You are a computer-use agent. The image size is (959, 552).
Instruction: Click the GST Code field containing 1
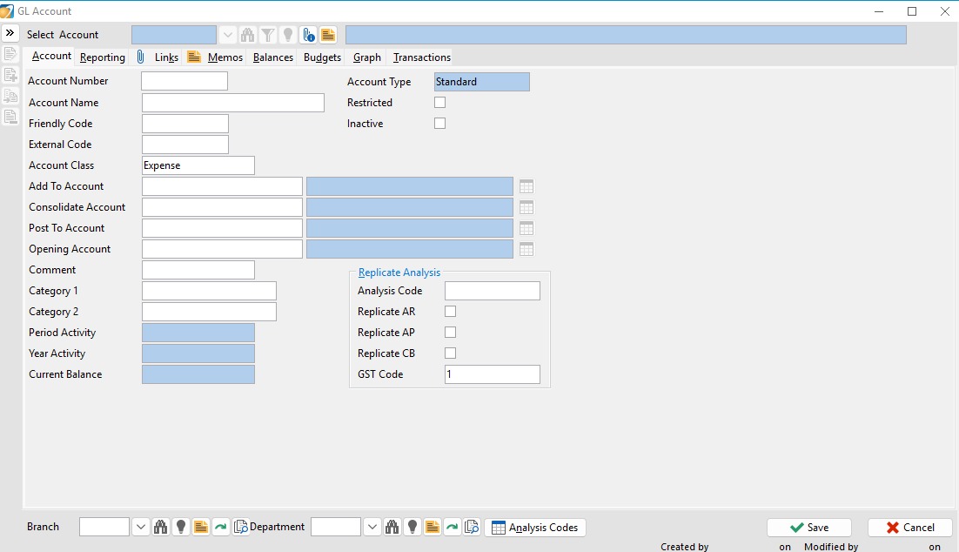(493, 374)
